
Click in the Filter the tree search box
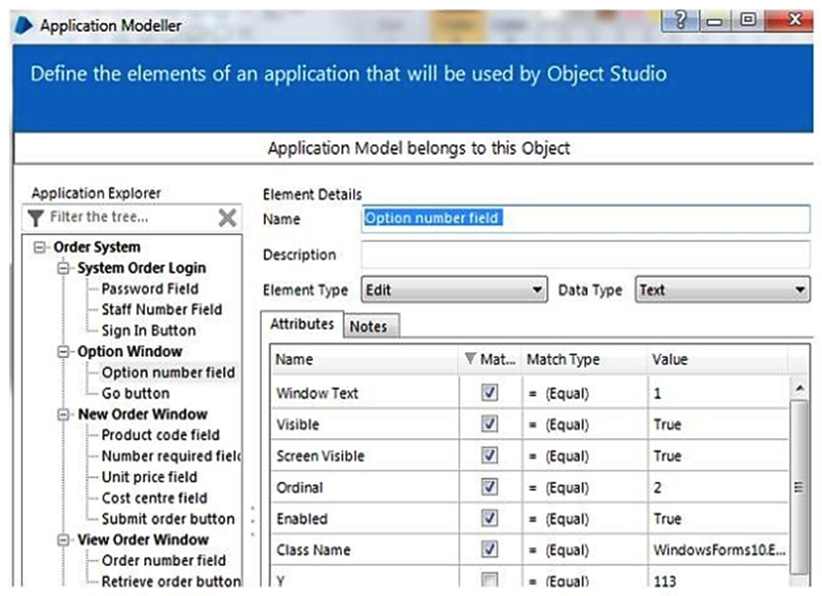point(131,217)
